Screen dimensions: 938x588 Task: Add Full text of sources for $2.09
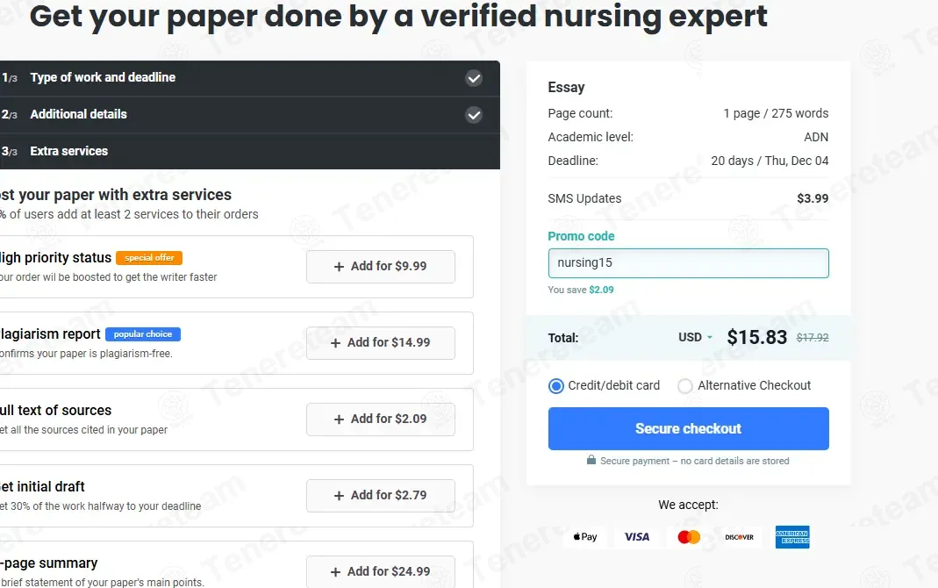click(x=380, y=419)
